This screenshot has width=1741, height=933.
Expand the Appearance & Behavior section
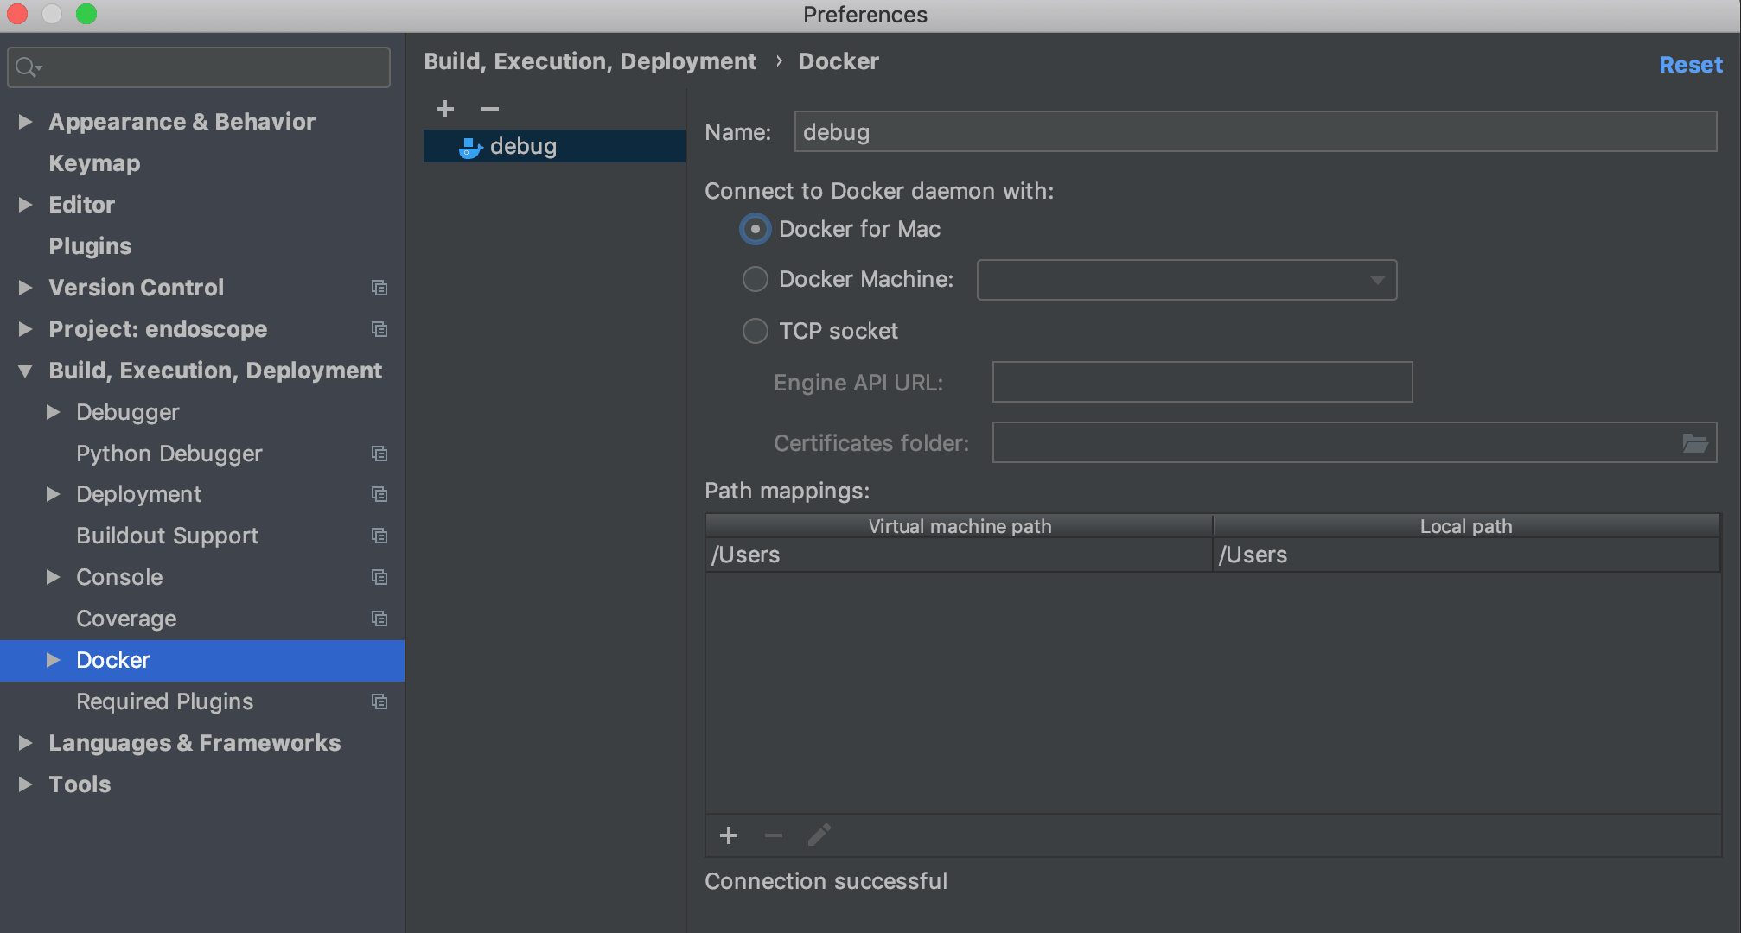tap(25, 122)
